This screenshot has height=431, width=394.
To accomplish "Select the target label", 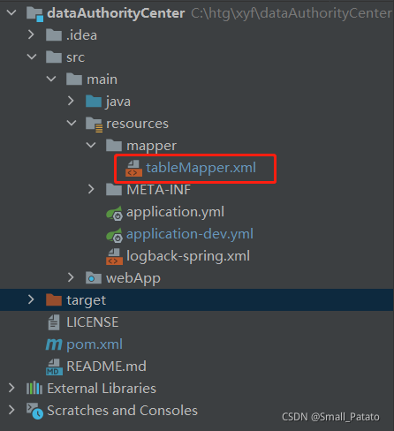I will (x=87, y=300).
